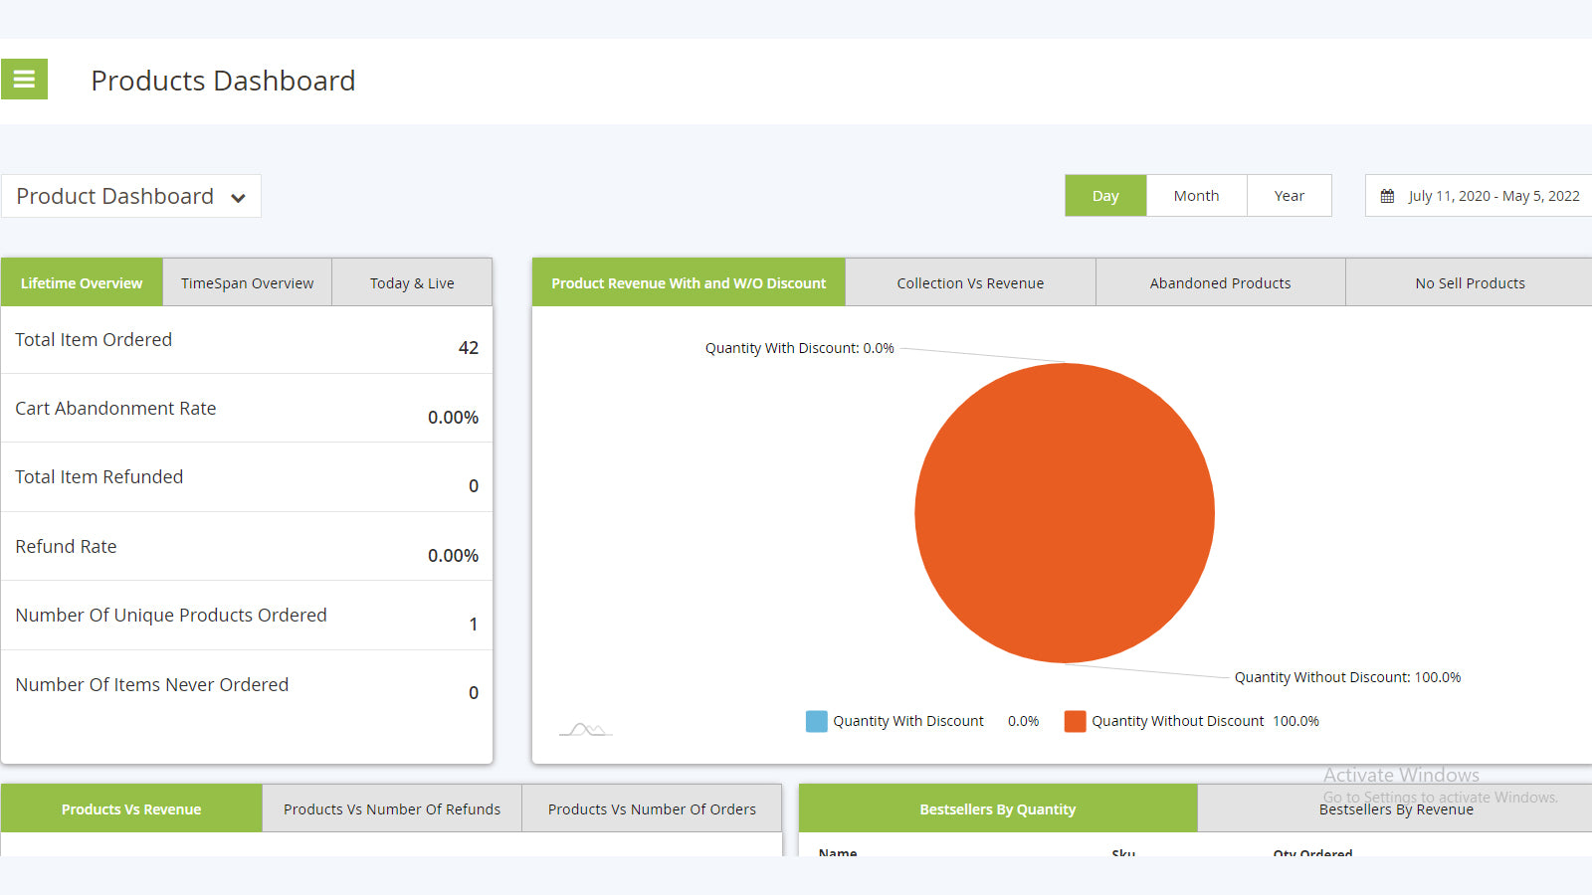Switch to the TimeSpan Overview tab

tap(247, 282)
